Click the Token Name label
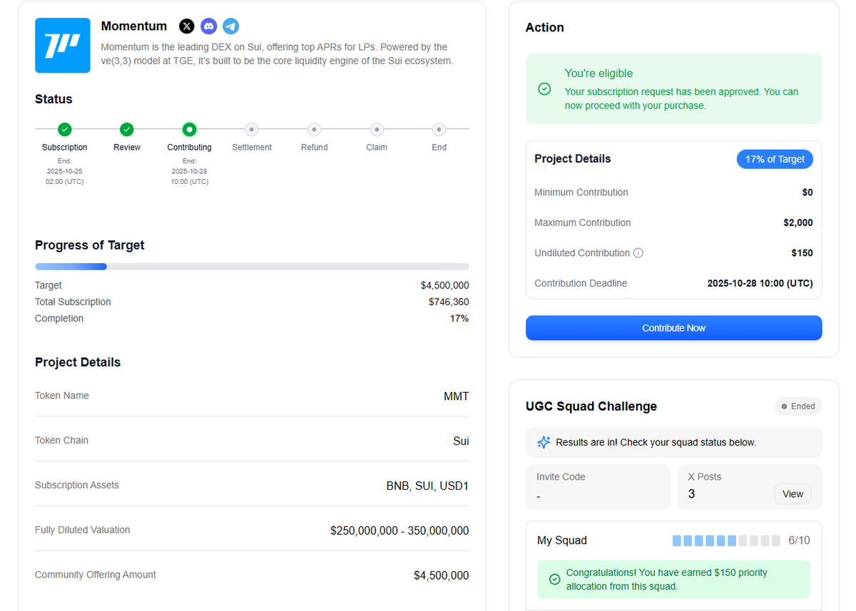 click(x=62, y=396)
